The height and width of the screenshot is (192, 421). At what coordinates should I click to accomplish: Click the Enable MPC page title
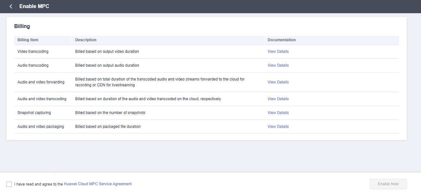click(34, 6)
